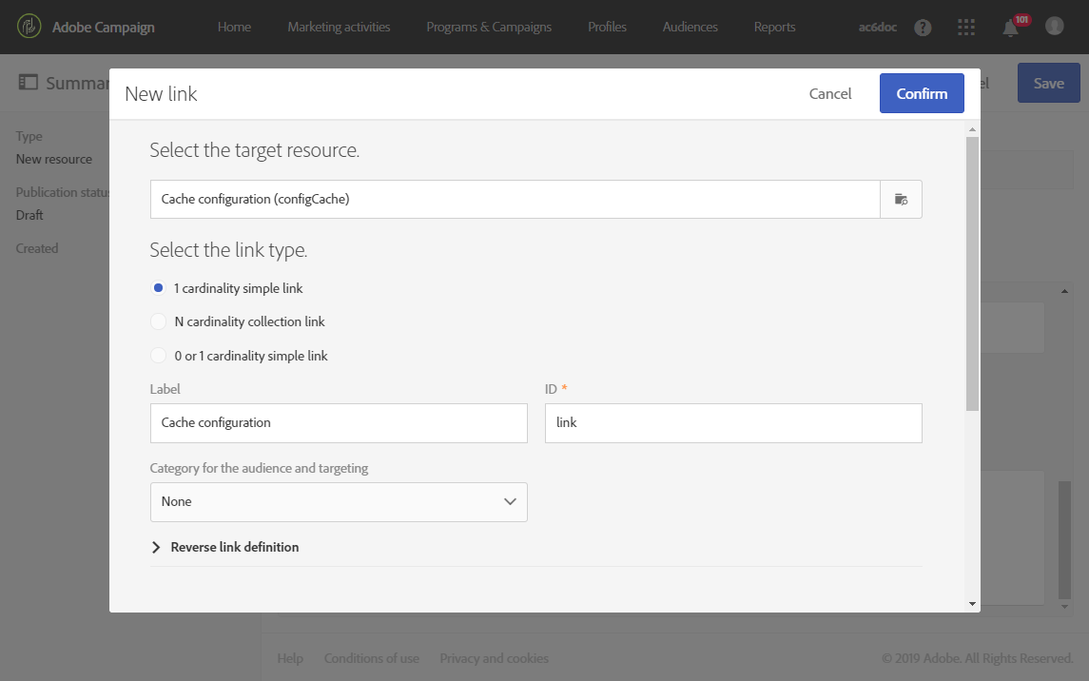
Task: Click the Adobe Campaign logo icon
Action: pyautogui.click(x=29, y=27)
